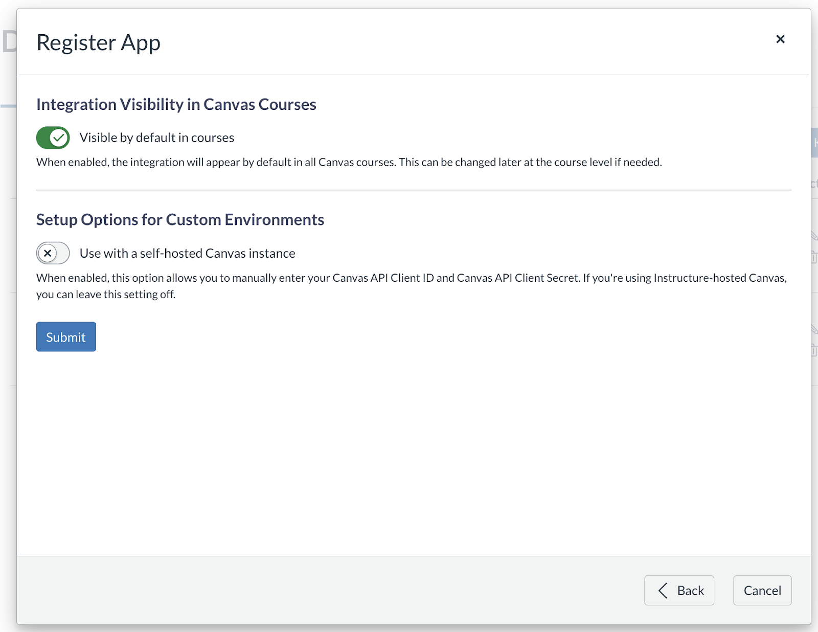The height and width of the screenshot is (632, 818).
Task: Click the upper trash icon behind dialog
Action: point(814,256)
